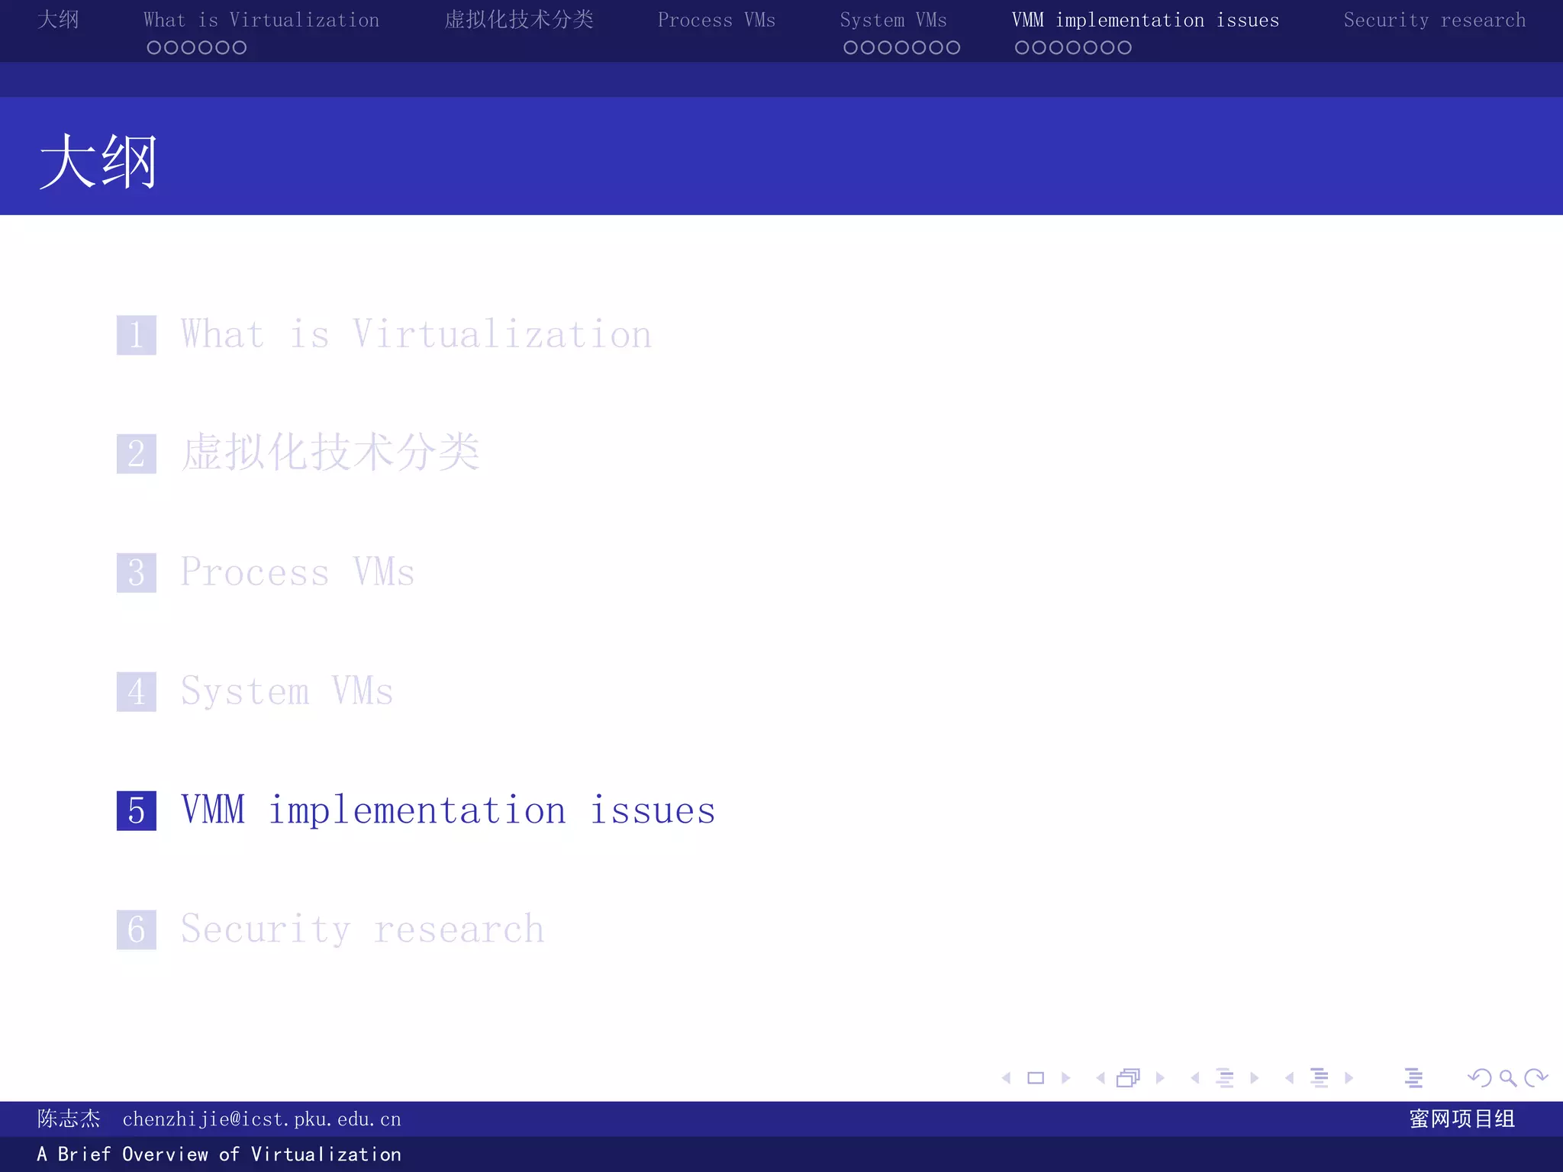The height and width of the screenshot is (1172, 1563).
Task: Open What is Virtualization in top navigation bar
Action: coord(261,20)
